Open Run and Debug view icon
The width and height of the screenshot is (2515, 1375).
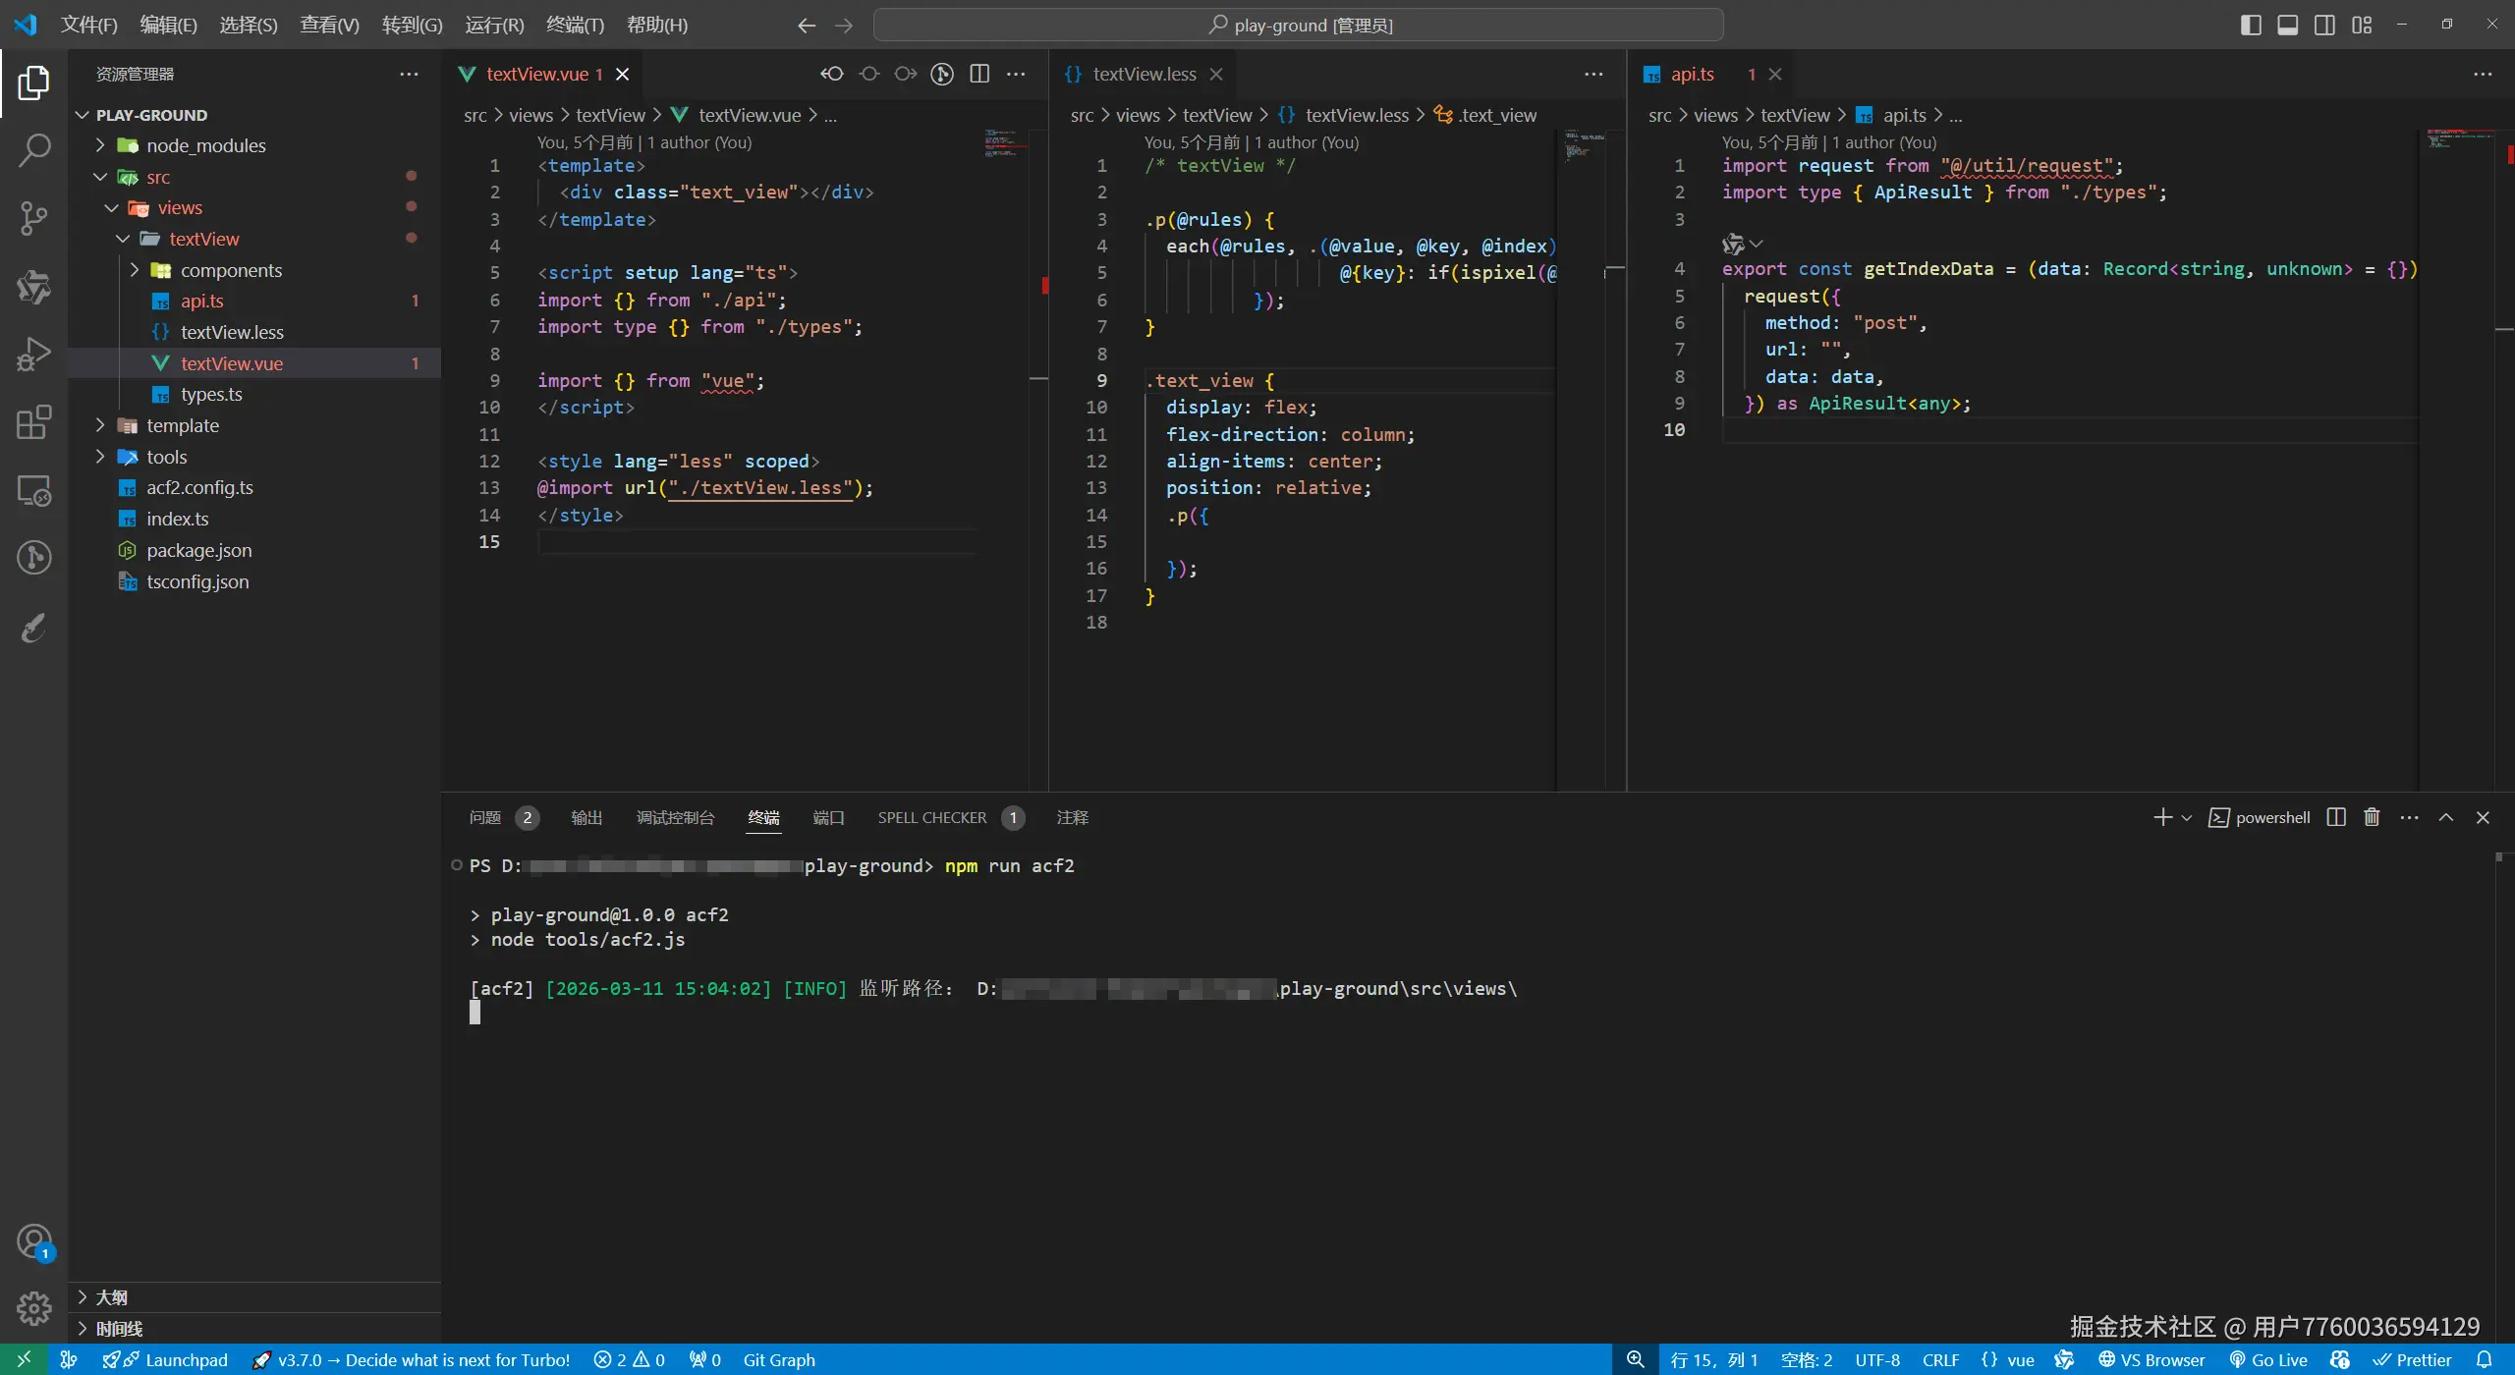[x=33, y=354]
